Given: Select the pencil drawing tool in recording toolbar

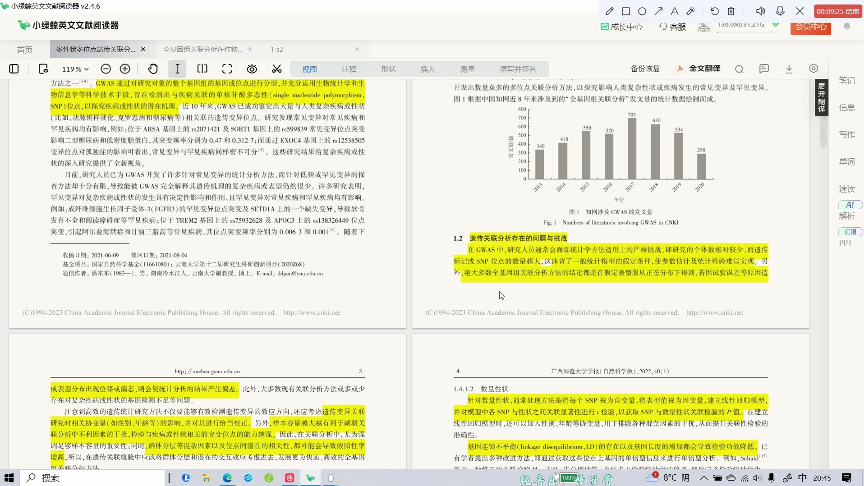Looking at the screenshot, I should [609, 11].
